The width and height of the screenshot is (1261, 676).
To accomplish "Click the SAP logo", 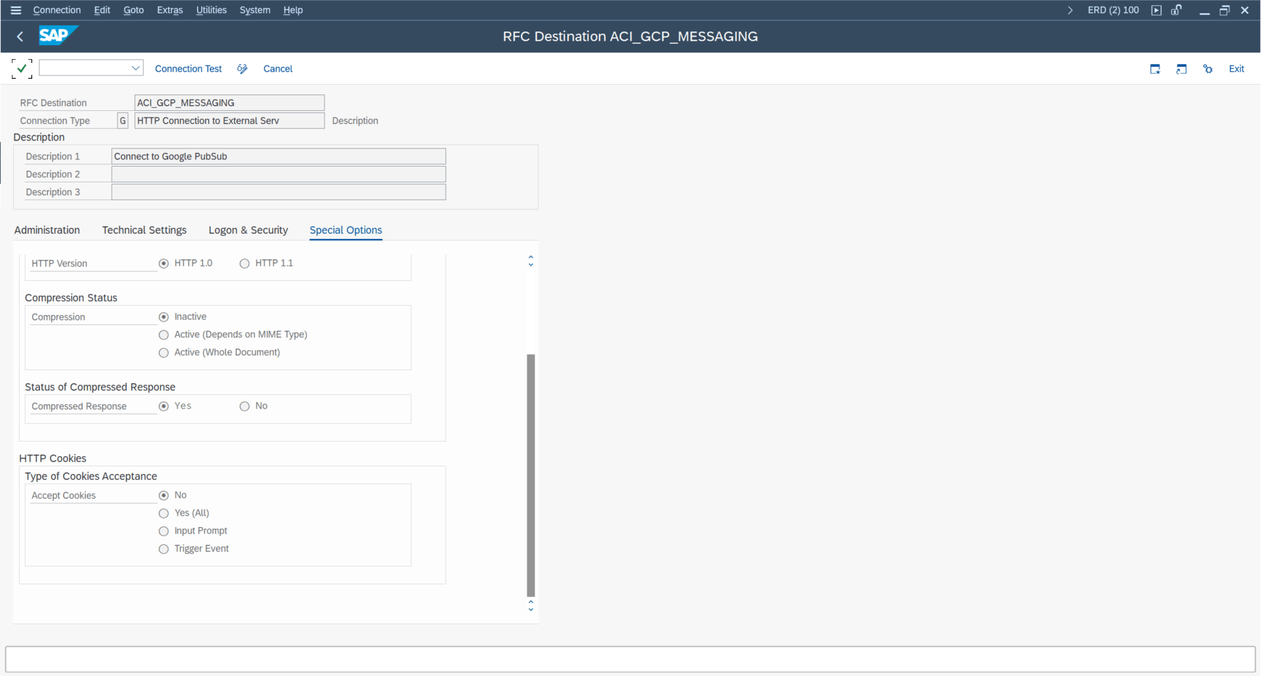I will pos(58,35).
